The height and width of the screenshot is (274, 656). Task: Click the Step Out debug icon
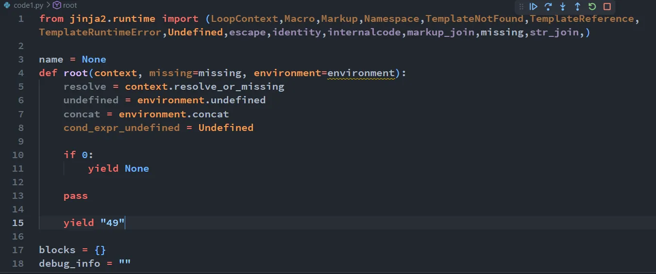coord(577,7)
